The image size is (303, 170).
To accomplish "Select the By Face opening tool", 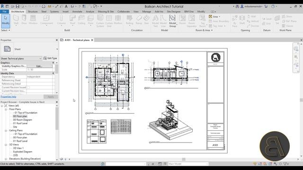I will [235, 21].
